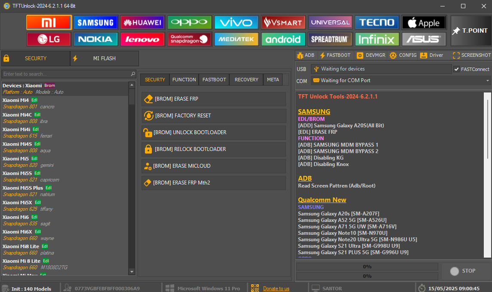
Task: Run BROM Unlock Bootloader
Action: click(x=214, y=132)
